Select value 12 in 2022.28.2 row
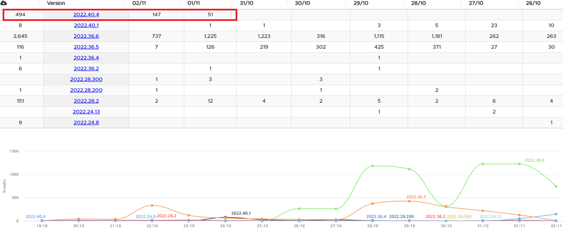The width and height of the screenshot is (563, 228). 210,101
